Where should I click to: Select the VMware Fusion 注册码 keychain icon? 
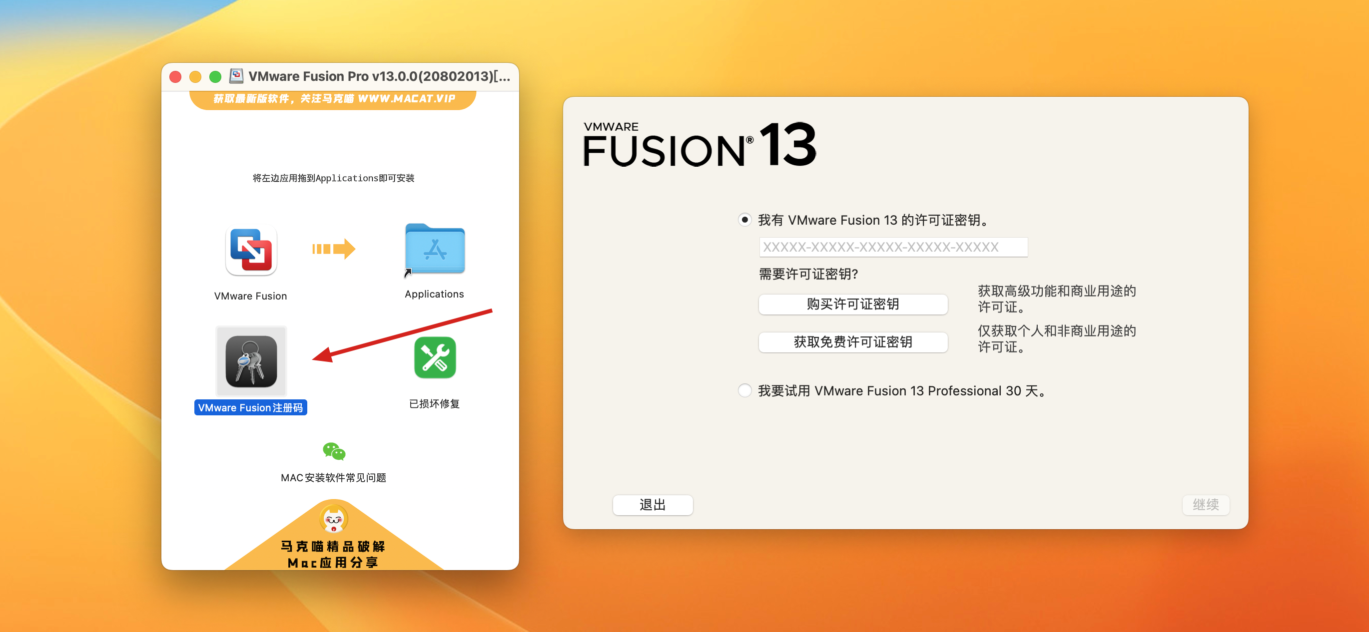tap(251, 361)
